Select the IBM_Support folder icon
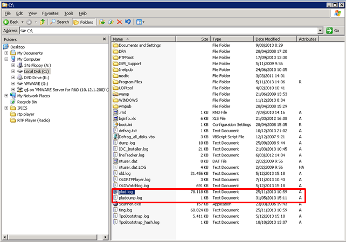This screenshot has width=346, height=242. tap(116, 63)
